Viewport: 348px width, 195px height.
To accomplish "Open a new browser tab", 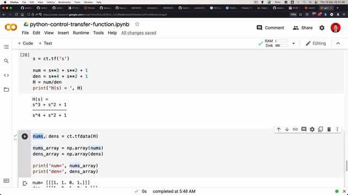I will click(x=338, y=8).
